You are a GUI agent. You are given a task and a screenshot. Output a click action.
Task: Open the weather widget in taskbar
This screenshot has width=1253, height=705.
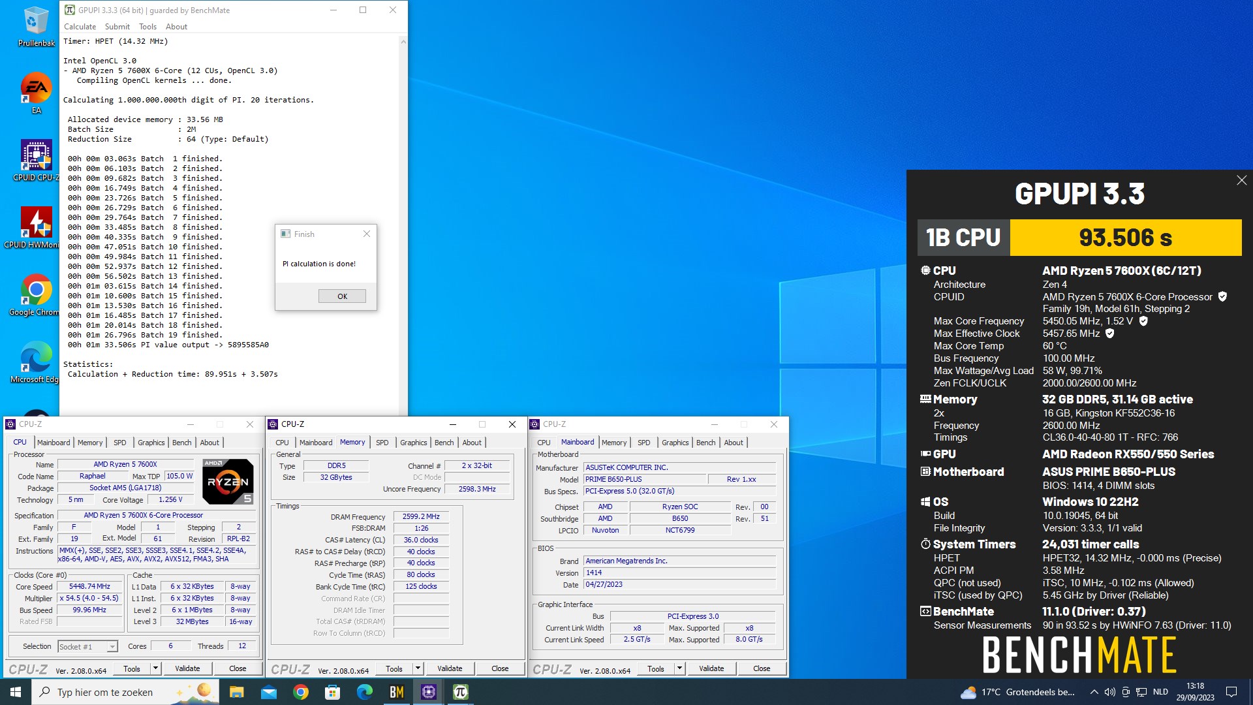tap(1017, 692)
